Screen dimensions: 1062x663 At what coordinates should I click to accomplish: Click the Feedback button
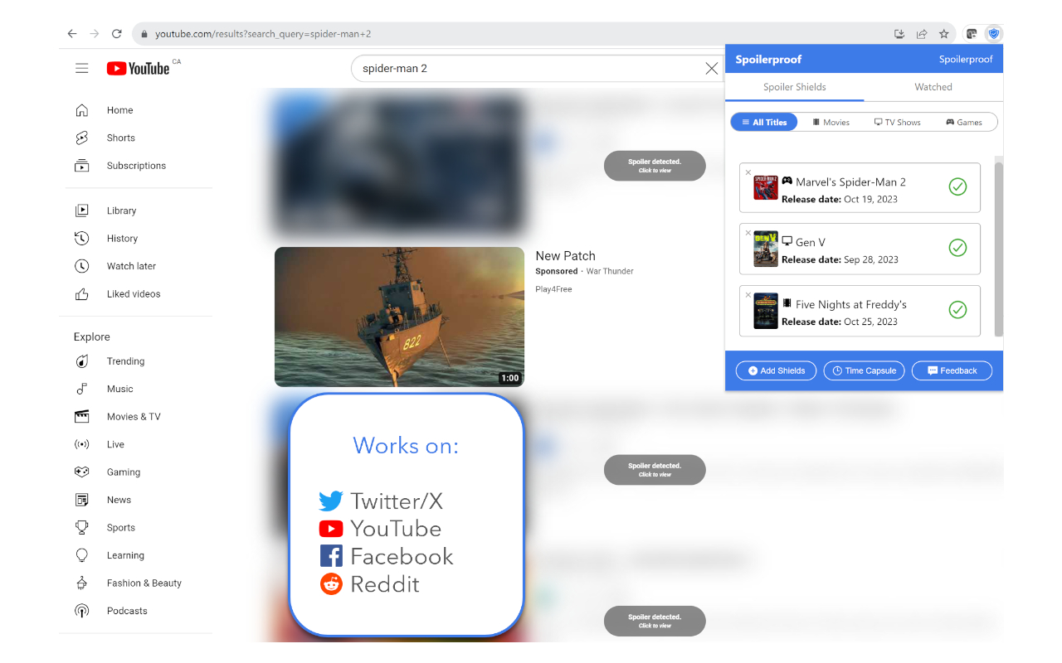tap(952, 370)
